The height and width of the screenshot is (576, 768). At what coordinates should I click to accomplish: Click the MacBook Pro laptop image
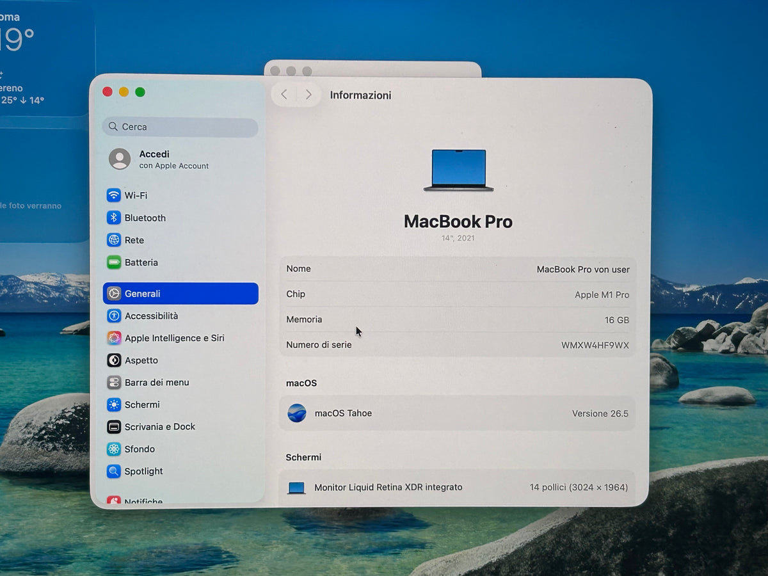pyautogui.click(x=458, y=170)
